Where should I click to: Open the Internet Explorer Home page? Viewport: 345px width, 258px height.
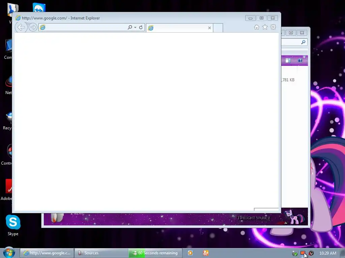tap(256, 27)
